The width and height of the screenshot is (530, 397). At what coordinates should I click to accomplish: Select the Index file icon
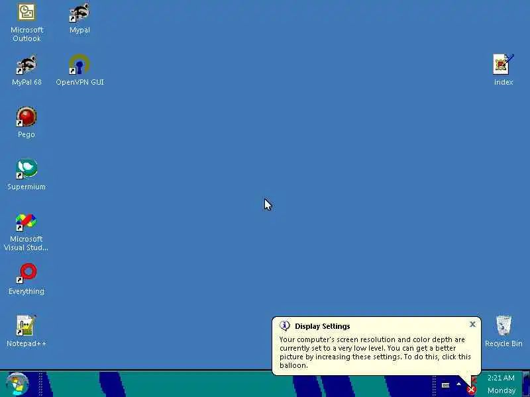tap(503, 70)
